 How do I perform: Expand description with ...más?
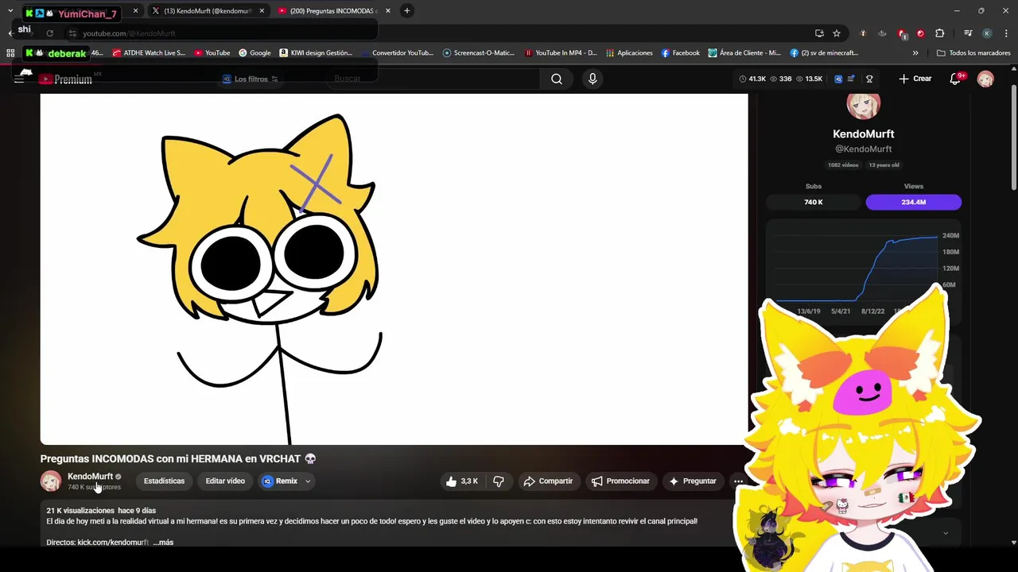(x=163, y=542)
